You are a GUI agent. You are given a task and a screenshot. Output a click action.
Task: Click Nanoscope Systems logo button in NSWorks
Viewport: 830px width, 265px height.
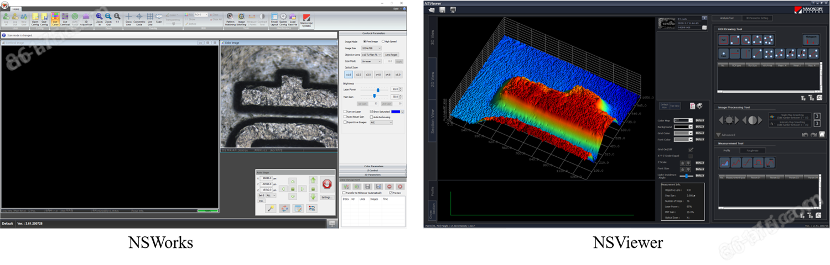(306, 20)
